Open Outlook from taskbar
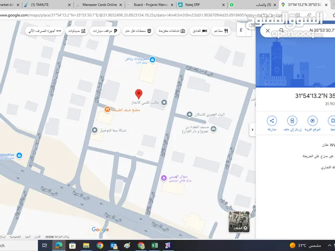The image size is (335, 251). pos(114,245)
